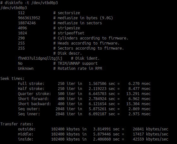Select the 2.406060 sec value
Viewport: 177px width, 144px height.
tap(109, 139)
